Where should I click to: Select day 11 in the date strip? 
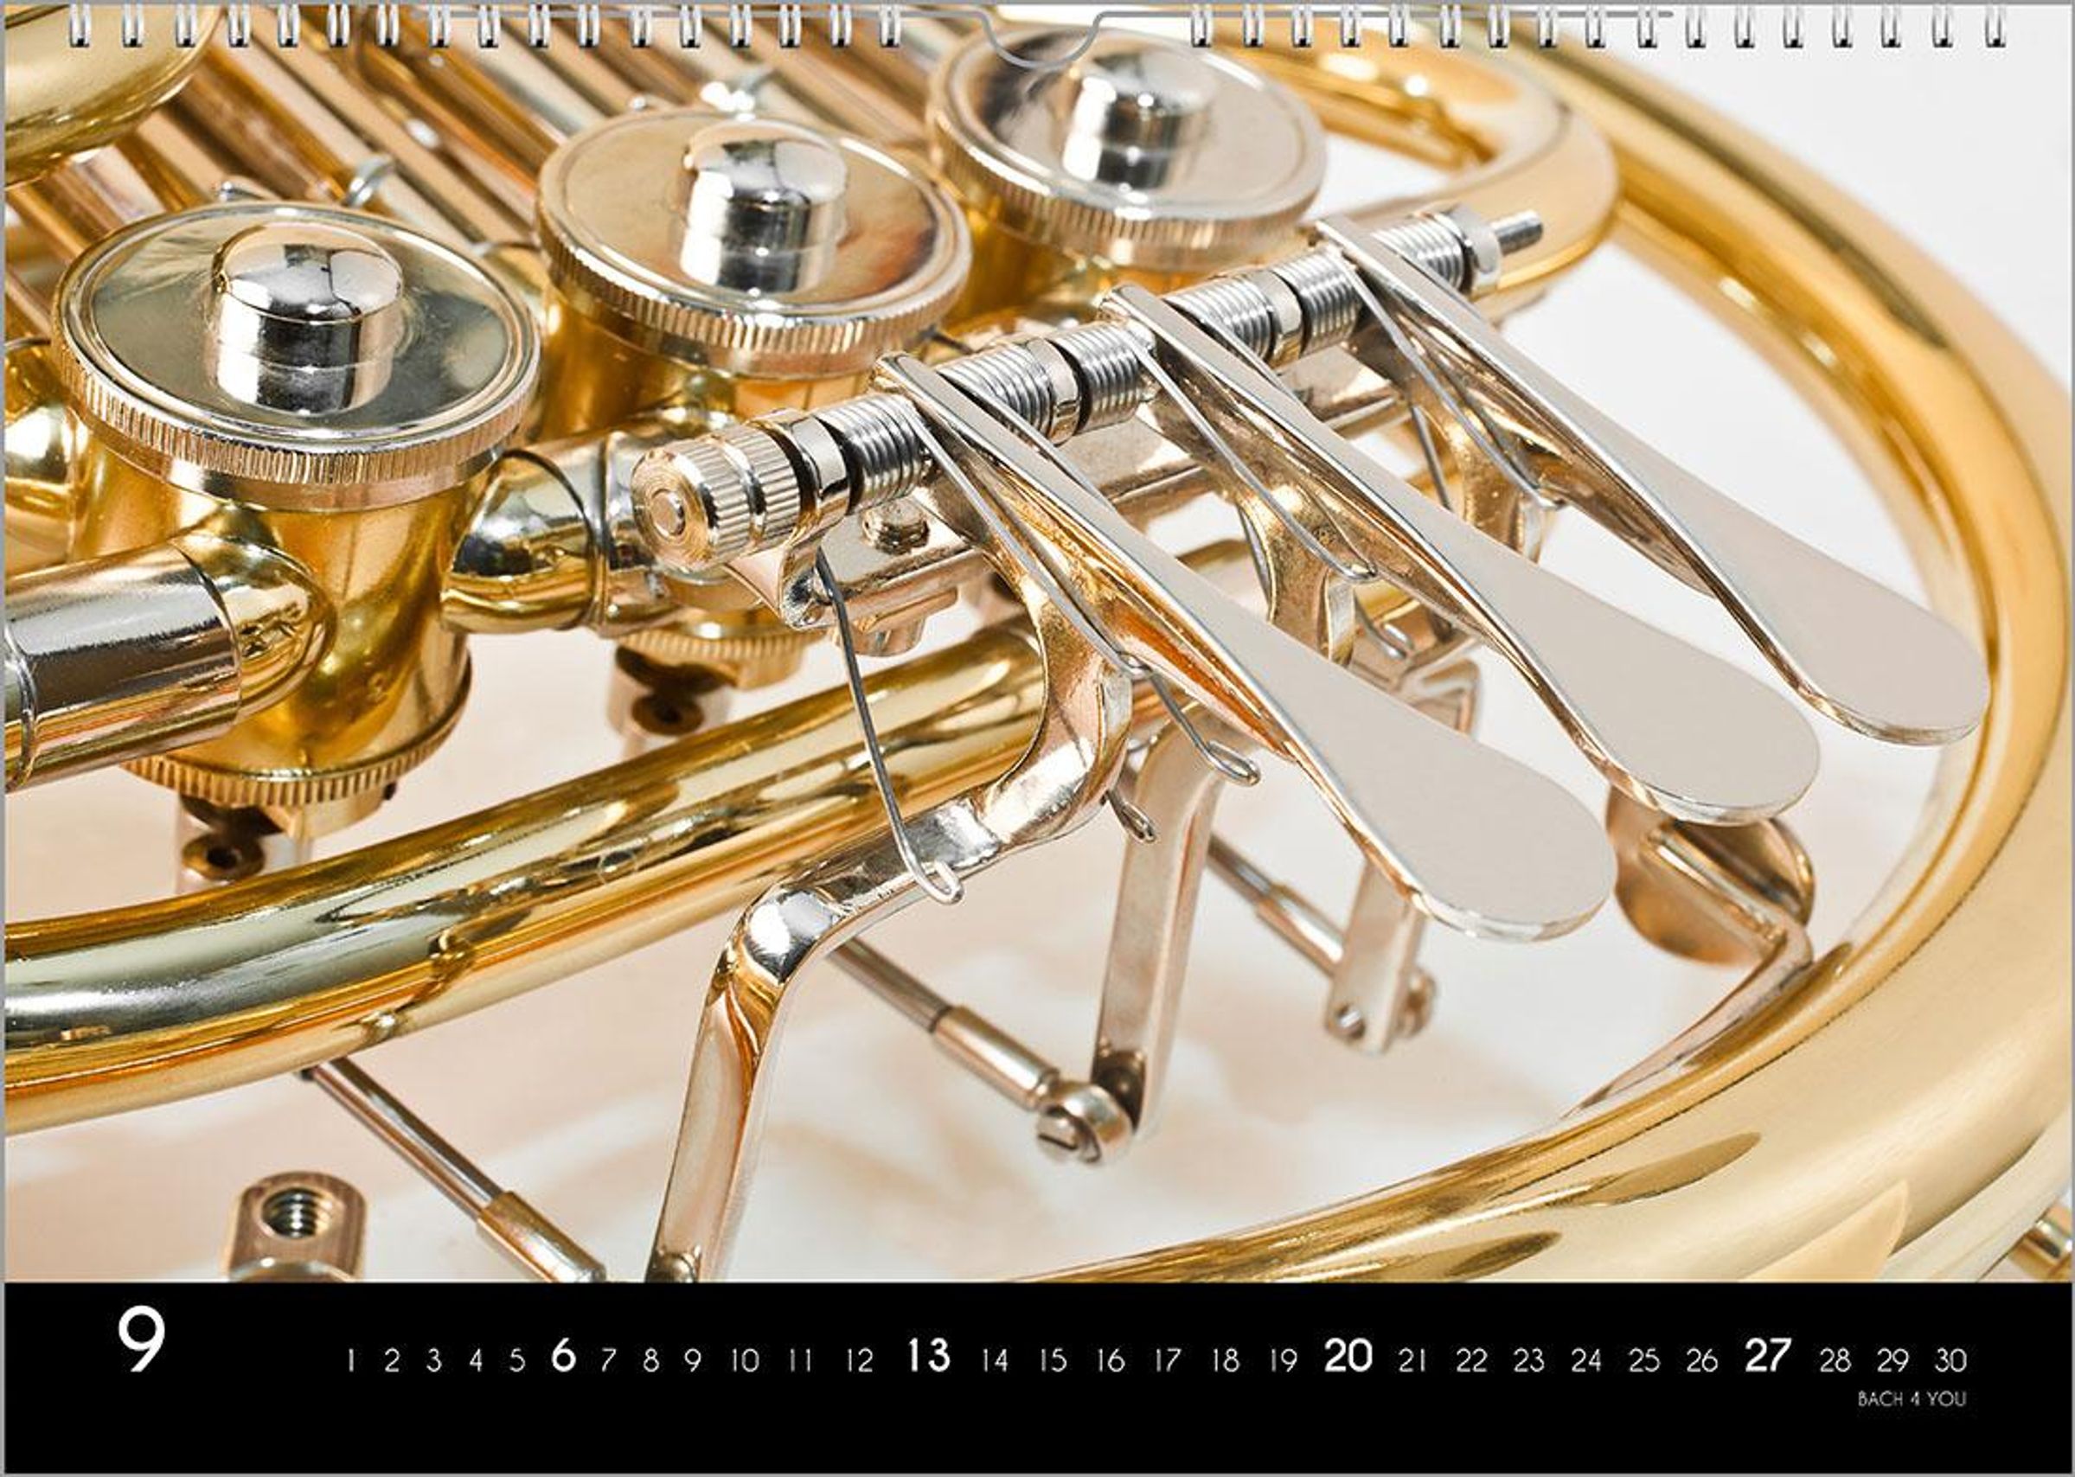pyautogui.click(x=799, y=1360)
